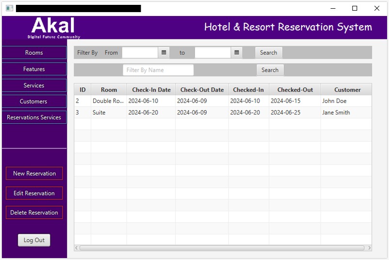Screen dimensions: 389x260
Task: Open the From date calendar picker
Action: 164,52
